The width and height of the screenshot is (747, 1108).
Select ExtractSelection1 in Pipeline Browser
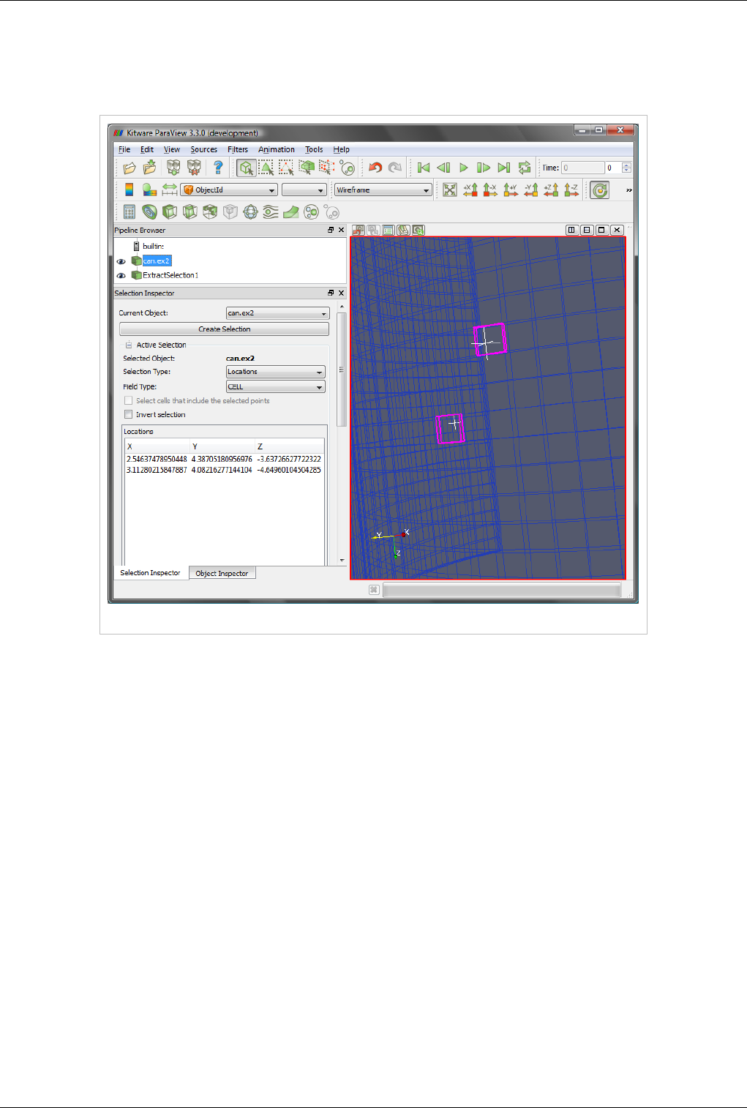click(170, 275)
